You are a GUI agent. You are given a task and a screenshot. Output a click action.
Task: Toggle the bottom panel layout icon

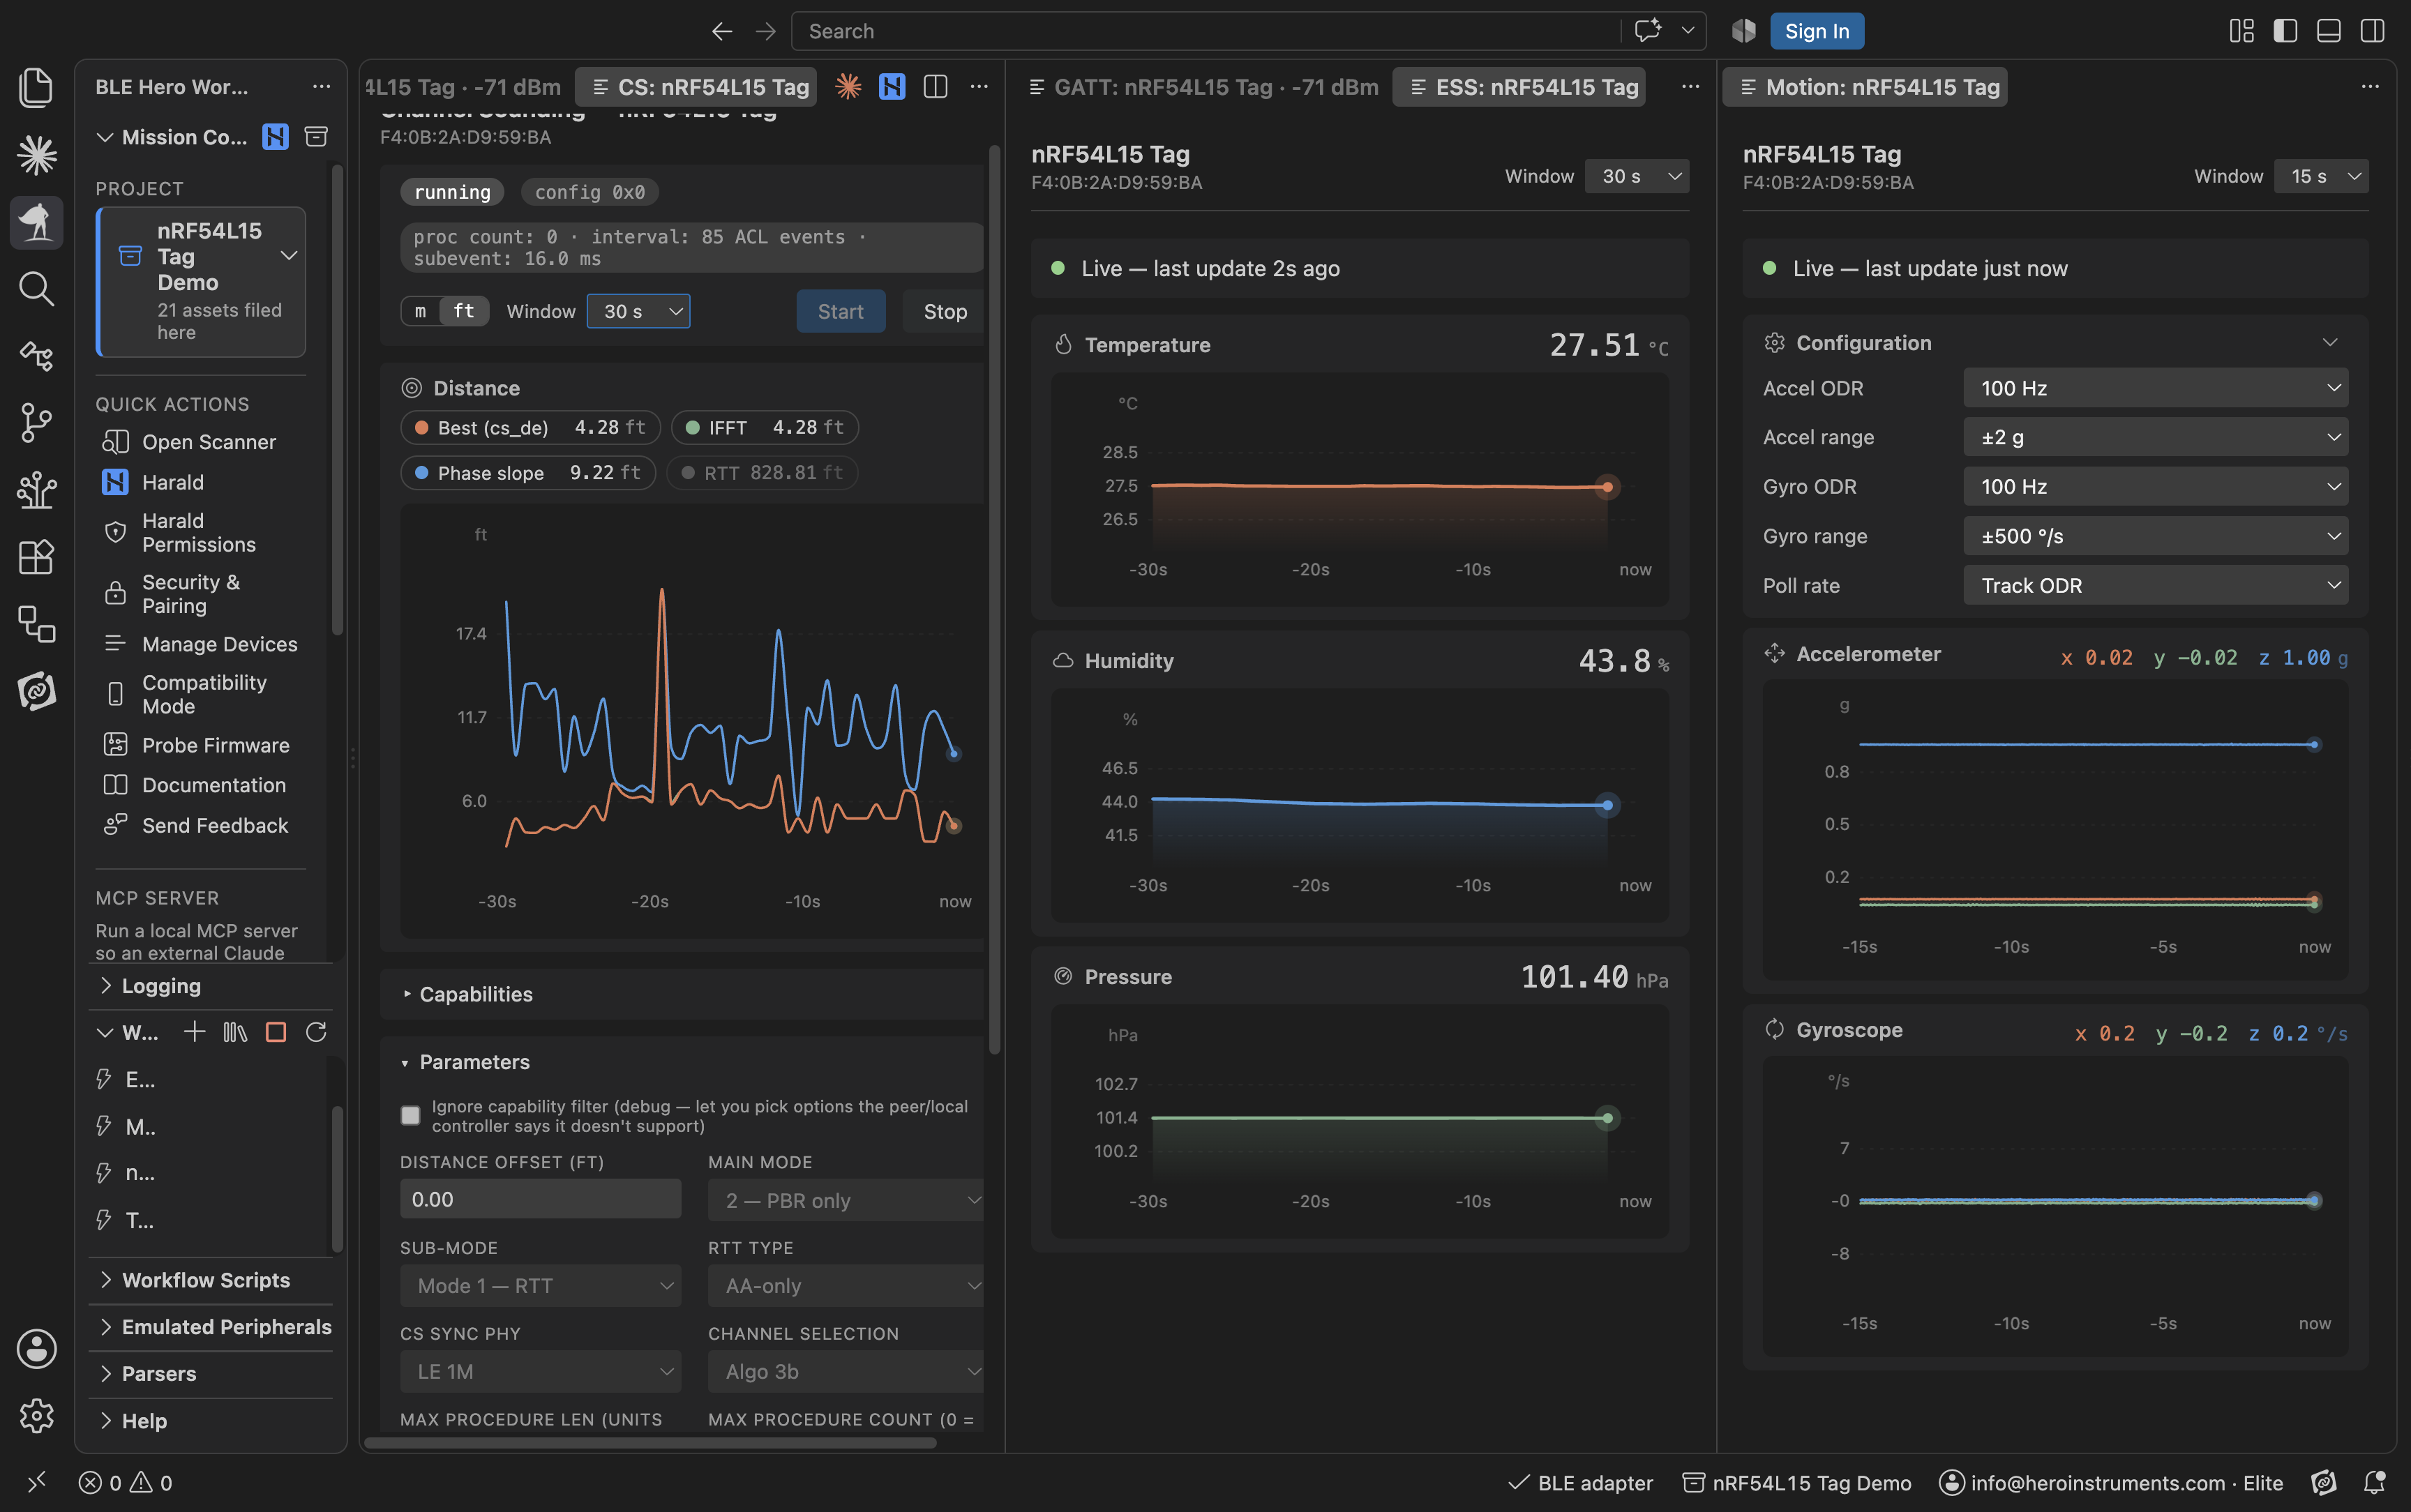pyautogui.click(x=2329, y=31)
